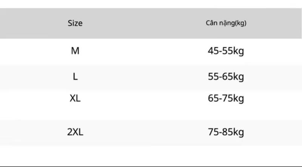The width and height of the screenshot is (302, 167).
Task: Highlight the table row for size L
Action: (x=151, y=77)
